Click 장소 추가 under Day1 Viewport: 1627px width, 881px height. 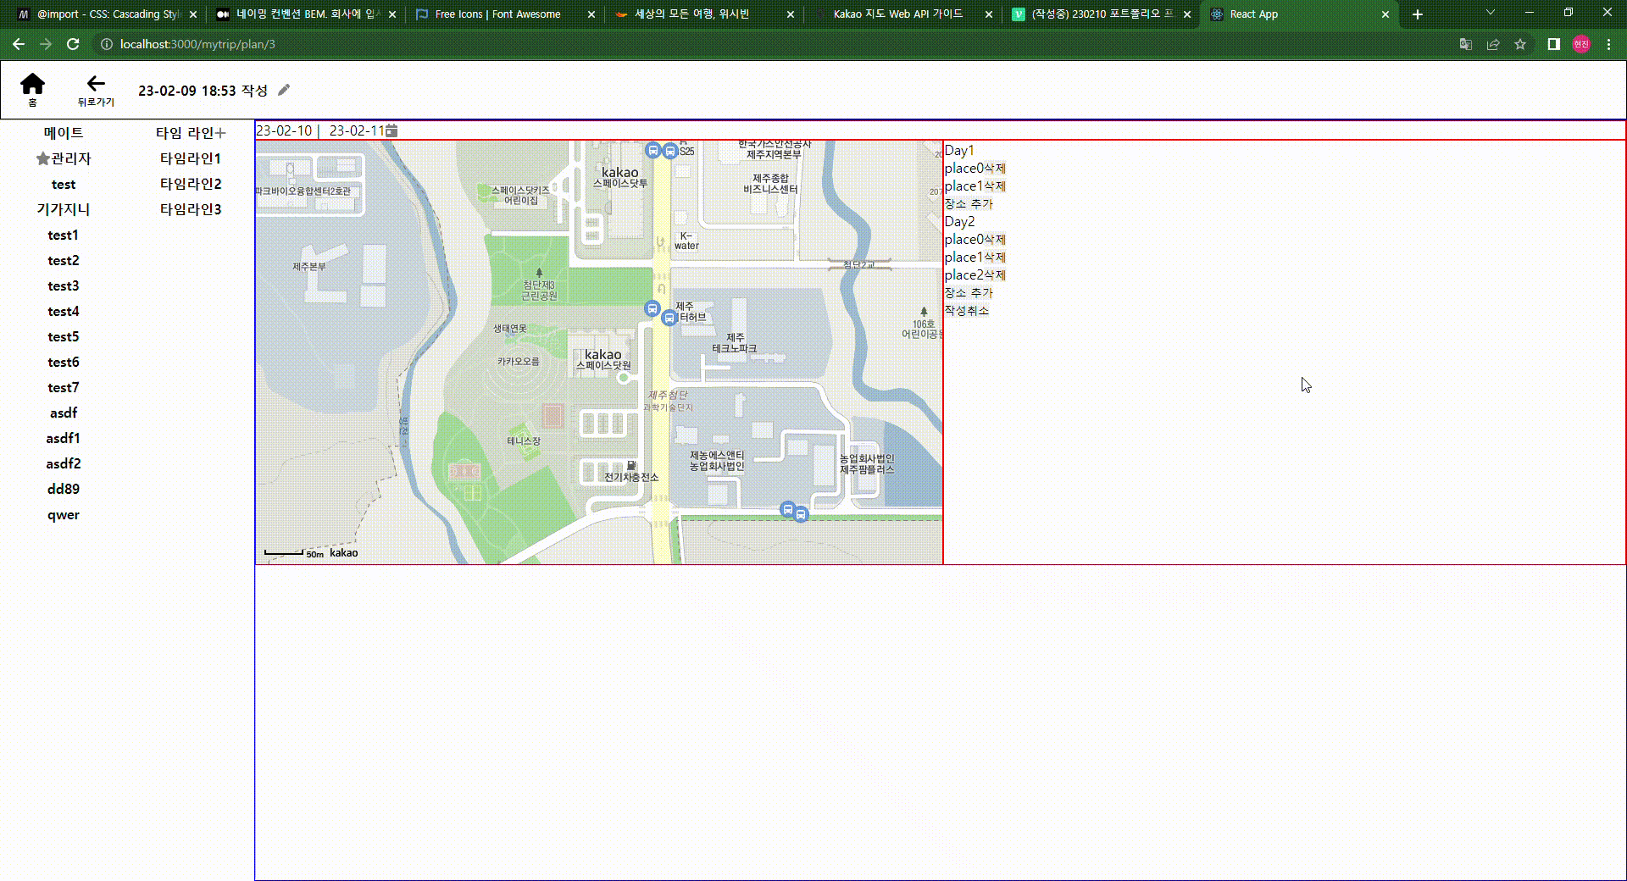pyautogui.click(x=969, y=204)
